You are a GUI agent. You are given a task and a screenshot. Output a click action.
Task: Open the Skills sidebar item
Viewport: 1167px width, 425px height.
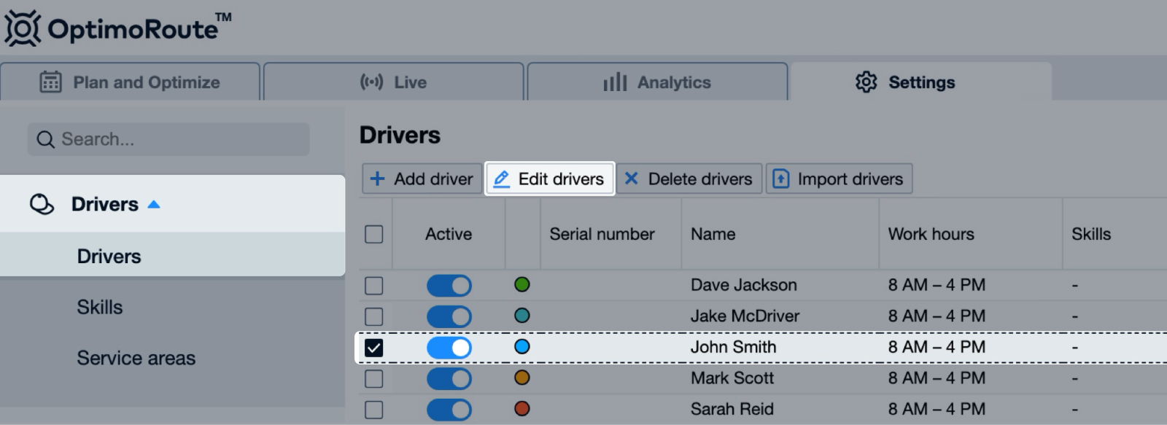click(x=100, y=307)
